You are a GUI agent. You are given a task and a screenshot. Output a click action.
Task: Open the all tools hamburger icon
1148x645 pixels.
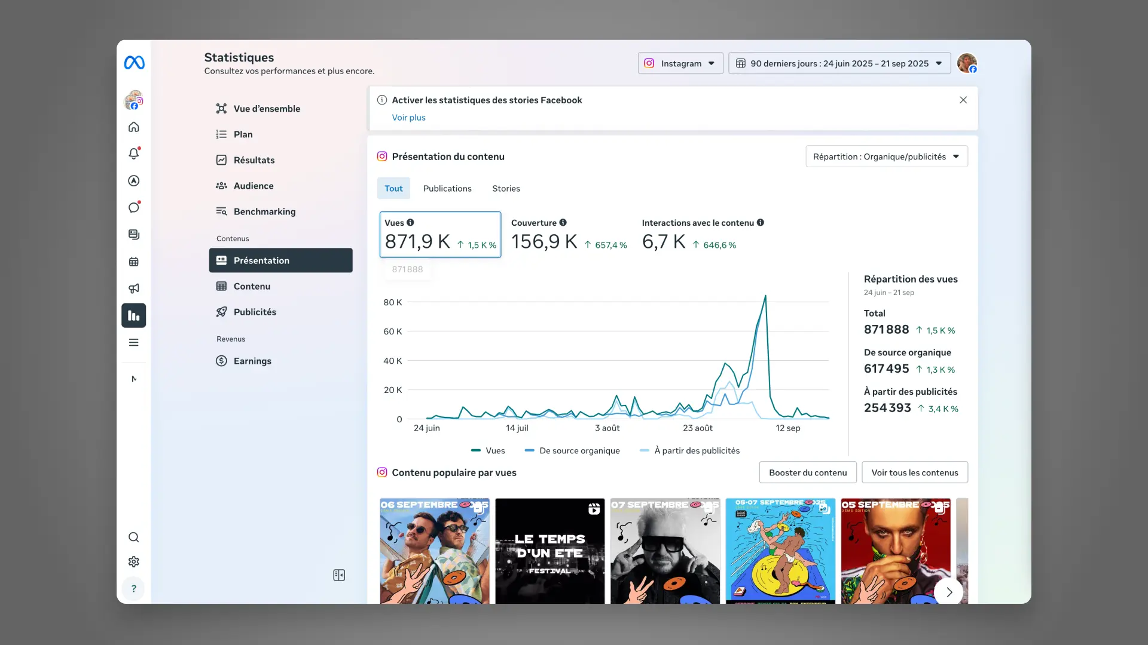(x=134, y=342)
